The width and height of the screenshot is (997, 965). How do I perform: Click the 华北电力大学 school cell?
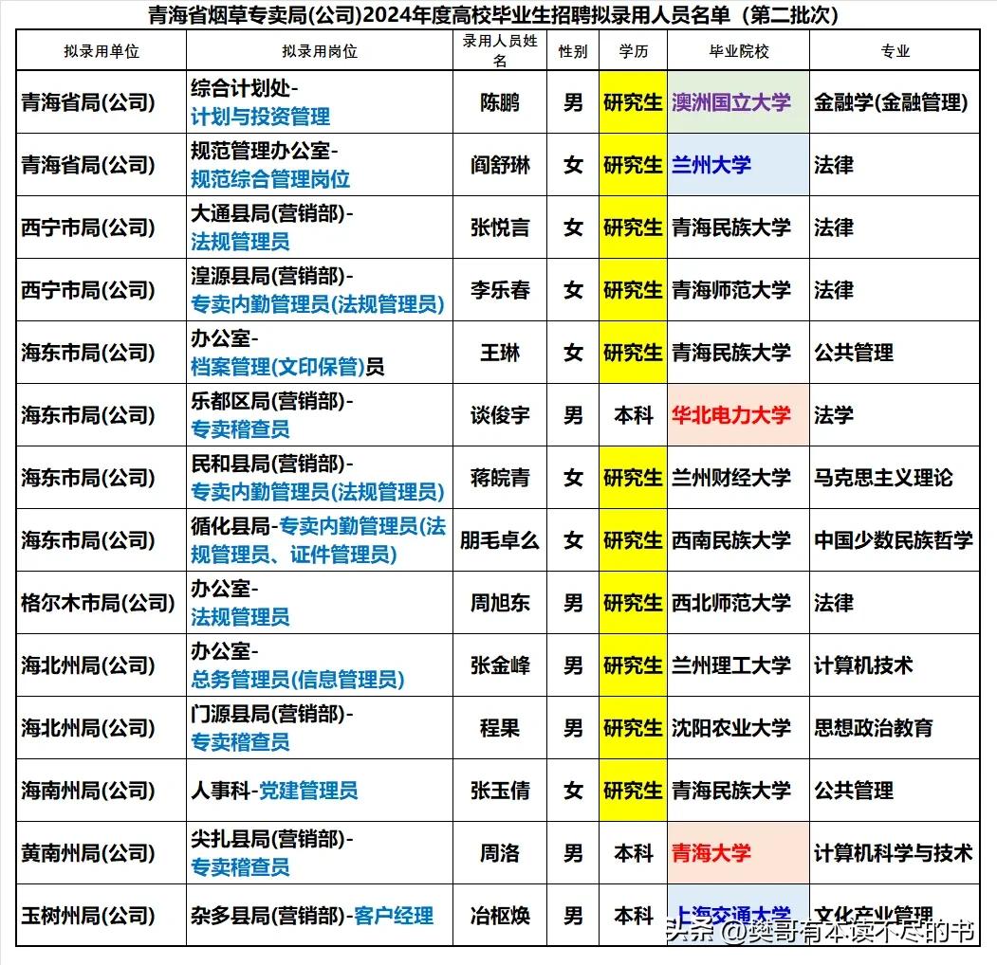click(x=738, y=415)
